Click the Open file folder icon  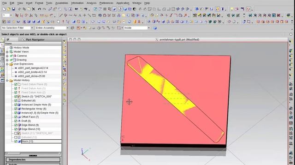[x=9, y=9]
